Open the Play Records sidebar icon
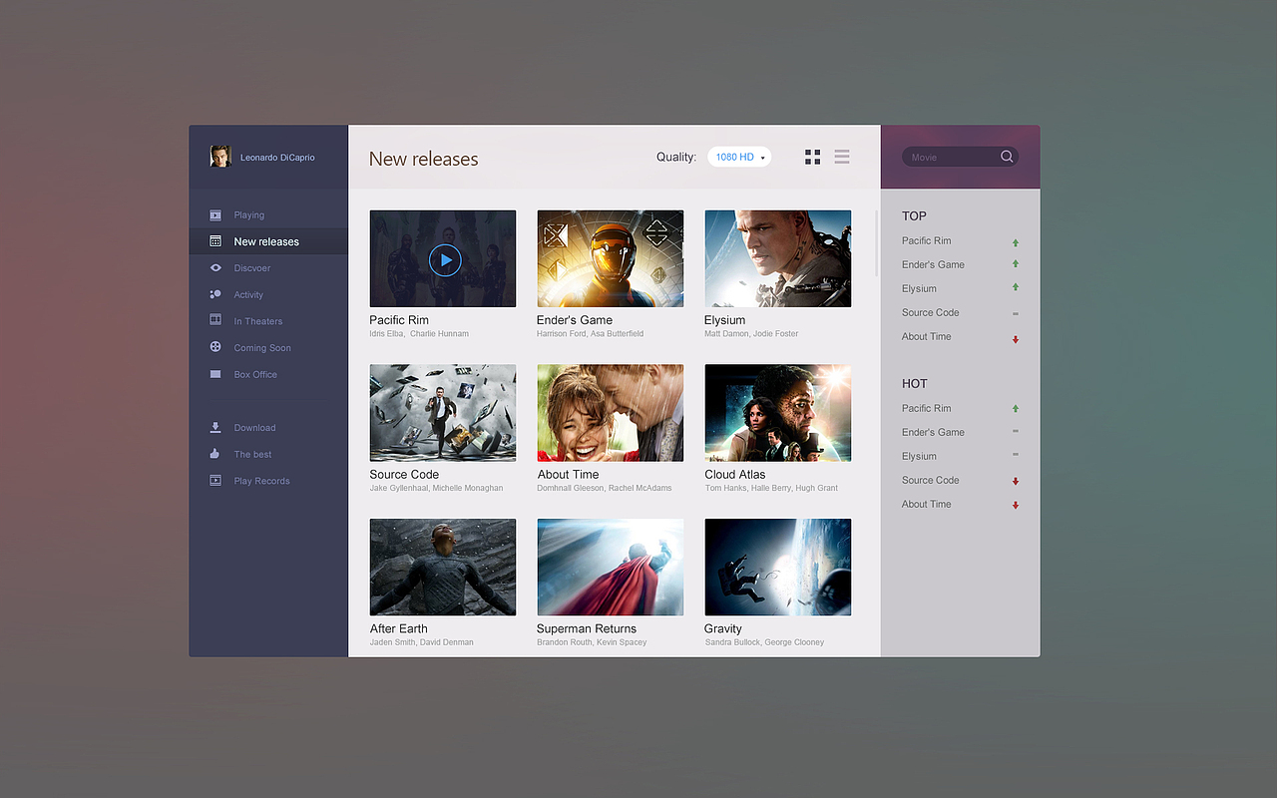 (x=215, y=481)
